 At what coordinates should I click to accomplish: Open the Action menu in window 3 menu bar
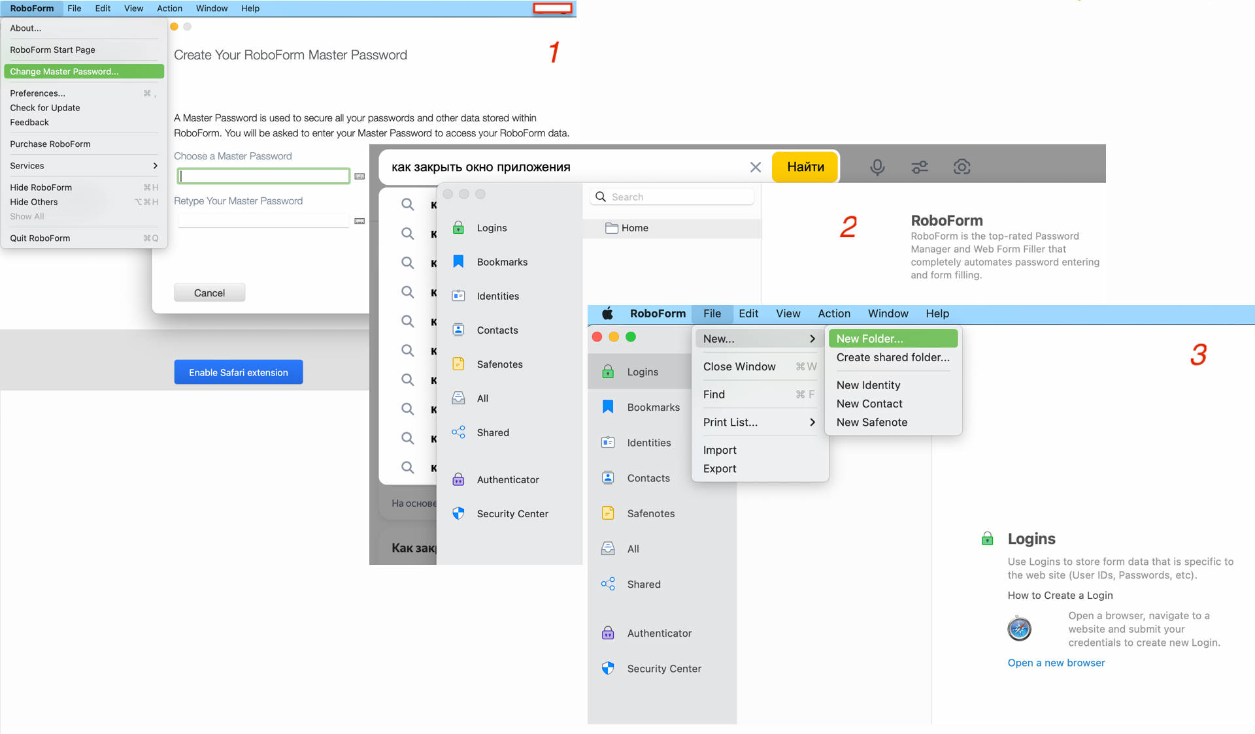[834, 313]
